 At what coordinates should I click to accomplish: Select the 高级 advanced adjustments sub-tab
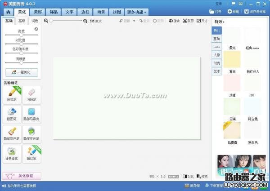pos(22,21)
